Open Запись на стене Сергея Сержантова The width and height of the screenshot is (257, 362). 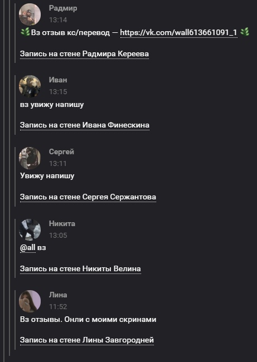pos(88,197)
